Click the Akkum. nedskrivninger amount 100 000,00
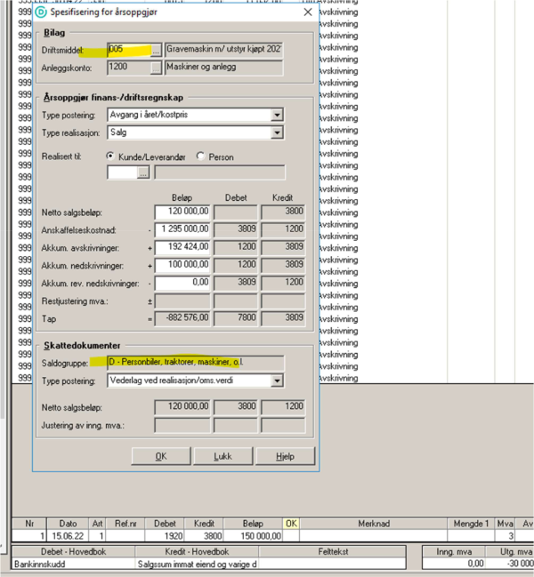Image resolution: width=534 pixels, height=577 pixels. [182, 265]
